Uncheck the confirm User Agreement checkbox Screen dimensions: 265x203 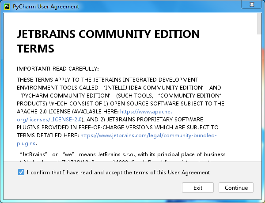pyautogui.click(x=21, y=172)
